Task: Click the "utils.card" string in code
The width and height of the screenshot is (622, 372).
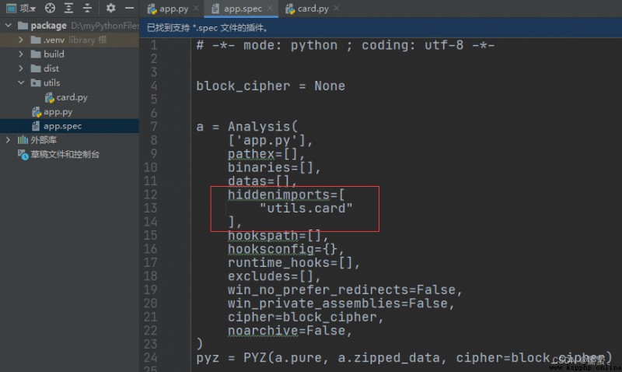Action: pyautogui.click(x=306, y=209)
